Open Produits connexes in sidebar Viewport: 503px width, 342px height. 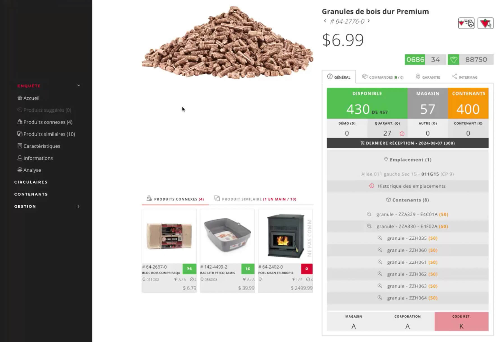tap(45, 122)
